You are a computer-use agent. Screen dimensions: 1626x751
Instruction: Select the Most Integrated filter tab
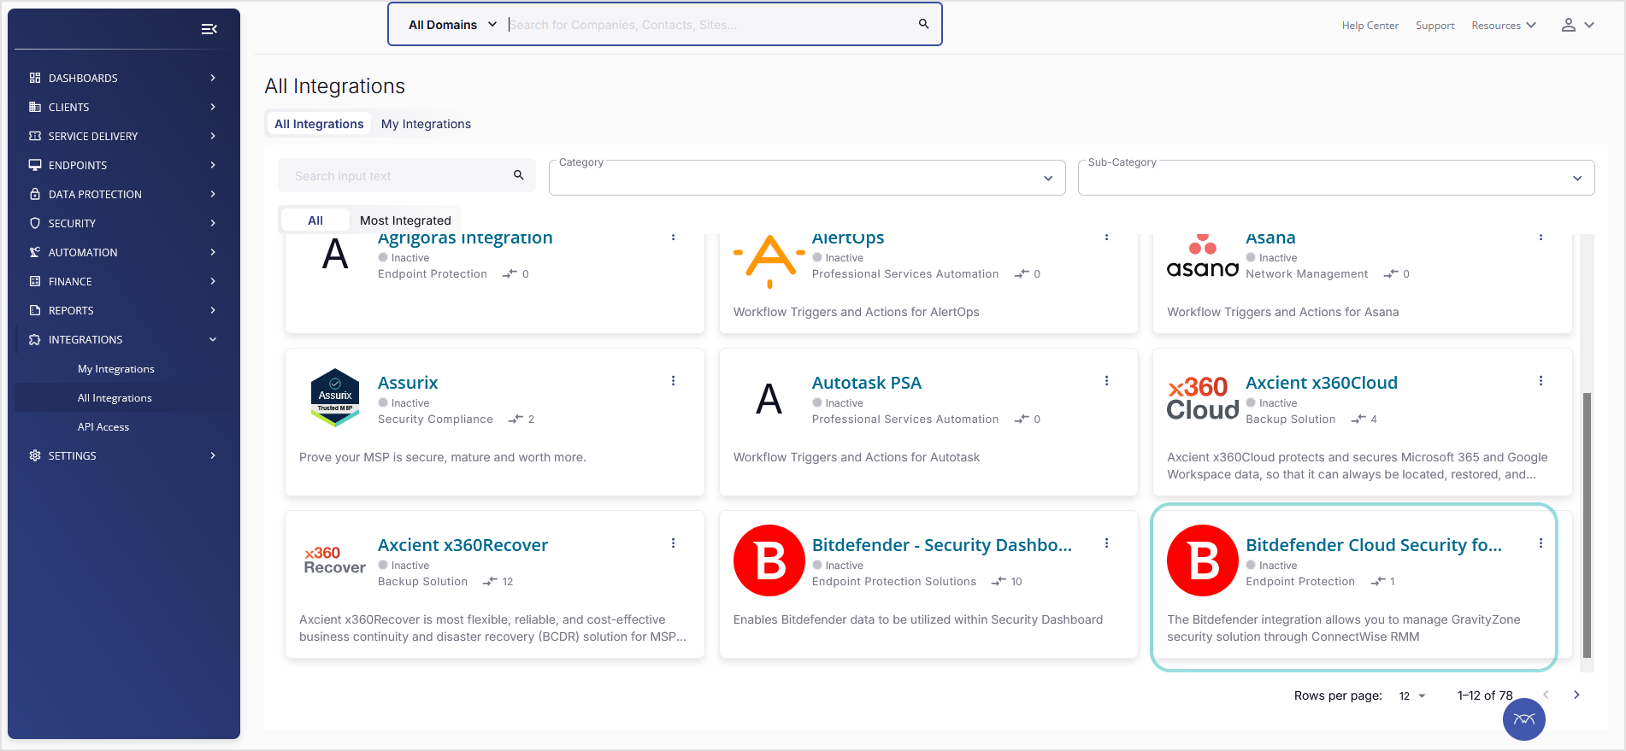(x=405, y=220)
